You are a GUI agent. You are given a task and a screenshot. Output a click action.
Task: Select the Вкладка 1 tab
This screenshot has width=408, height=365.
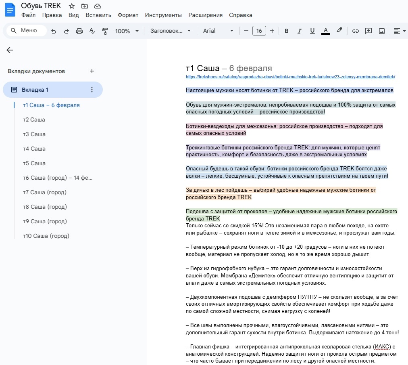(53, 90)
